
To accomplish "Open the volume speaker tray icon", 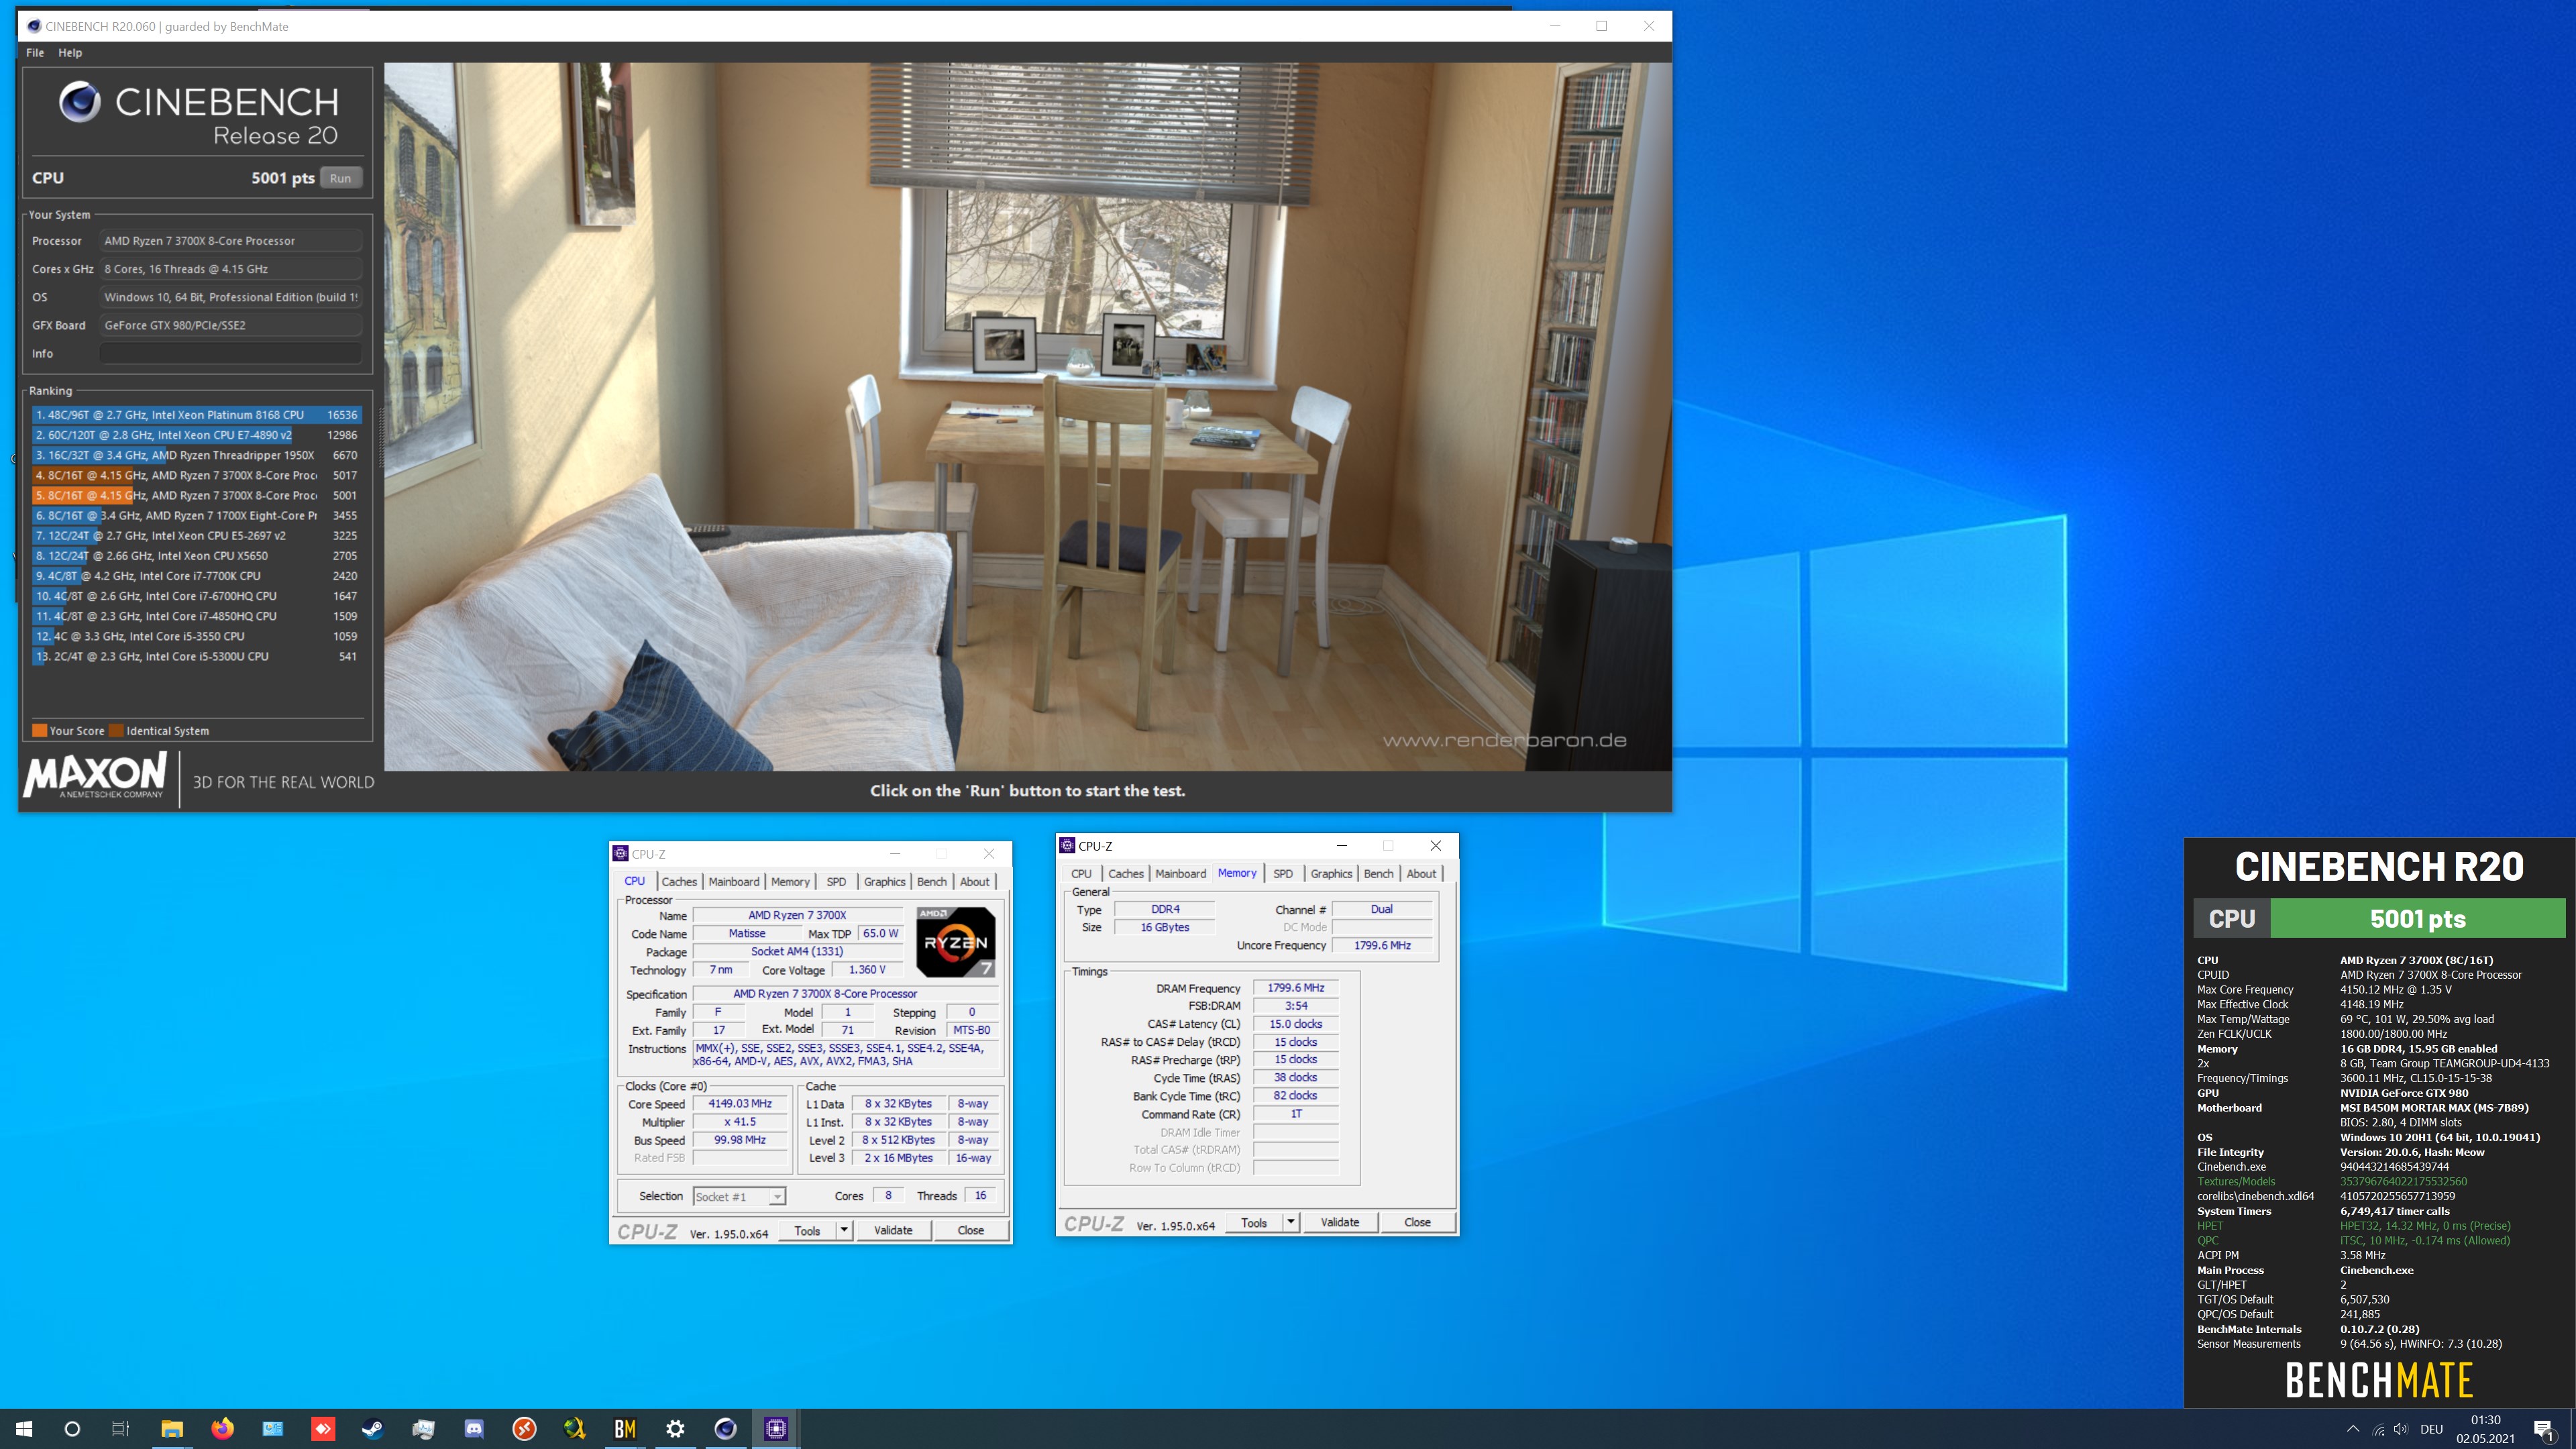I will (x=2401, y=1429).
